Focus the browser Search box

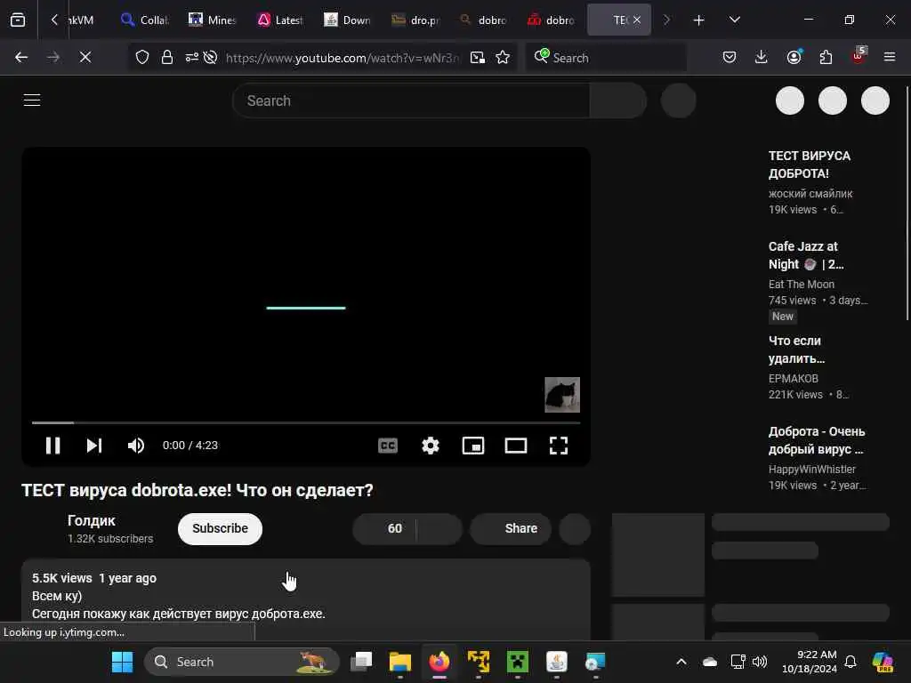606,58
